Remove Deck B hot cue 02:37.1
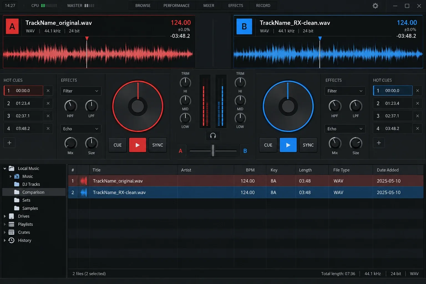 [x=417, y=116]
